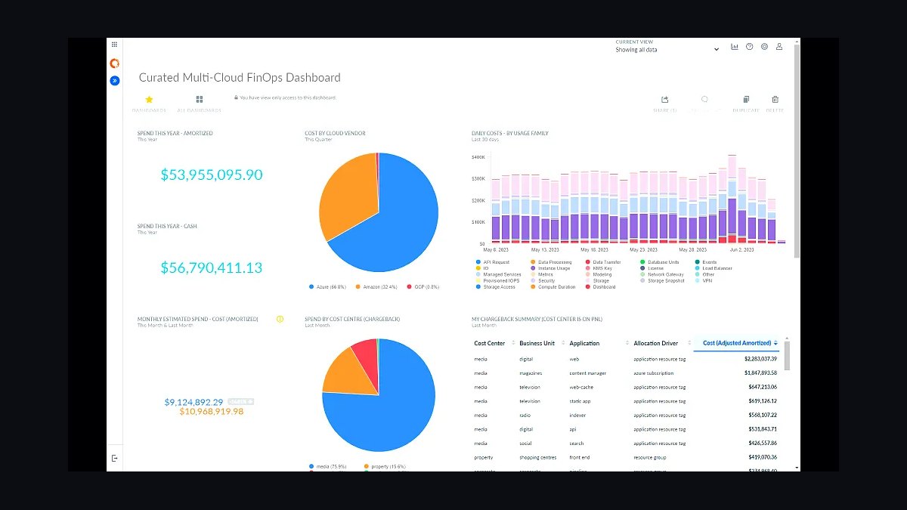Toggle the Instance Usage legend entry

550,268
